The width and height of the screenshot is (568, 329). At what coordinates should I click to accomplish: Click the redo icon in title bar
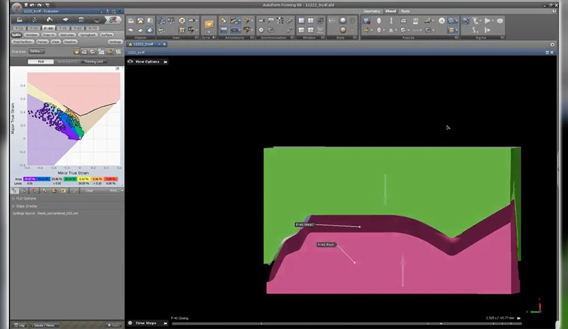(39, 5)
